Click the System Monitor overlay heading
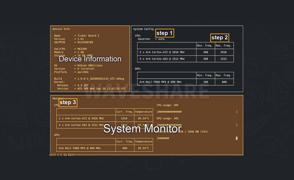The width and height of the screenshot is (294, 180). [142, 129]
